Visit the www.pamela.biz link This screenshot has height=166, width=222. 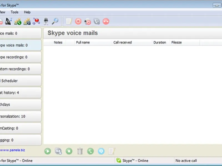click(12, 150)
